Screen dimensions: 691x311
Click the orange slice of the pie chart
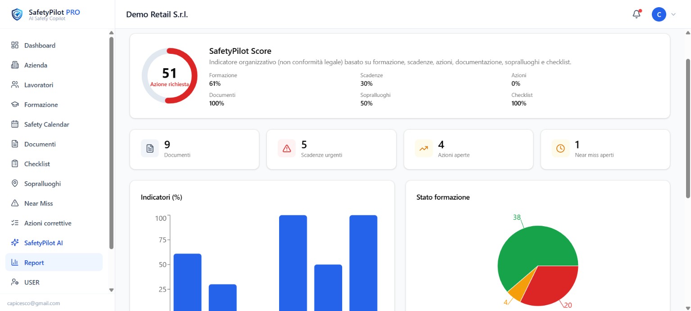pyautogui.click(x=519, y=291)
